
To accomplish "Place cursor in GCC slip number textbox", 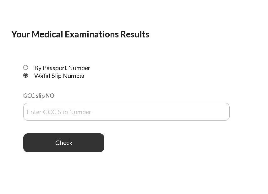I will coord(126,112).
